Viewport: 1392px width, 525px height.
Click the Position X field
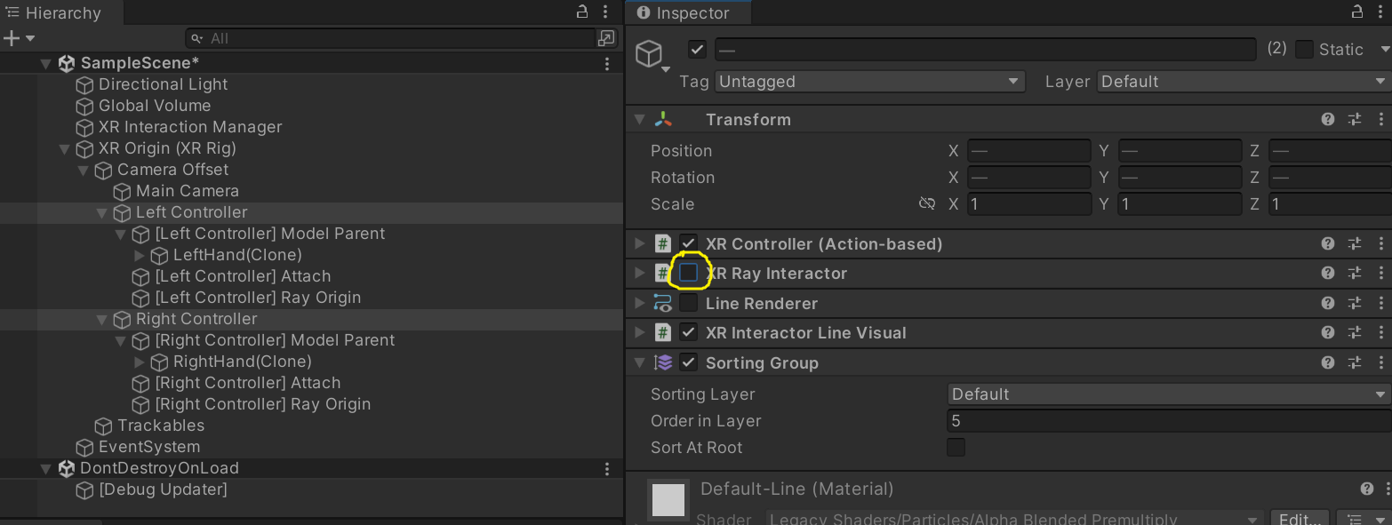(x=1028, y=150)
